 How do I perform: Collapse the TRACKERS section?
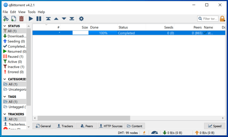click(5, 114)
